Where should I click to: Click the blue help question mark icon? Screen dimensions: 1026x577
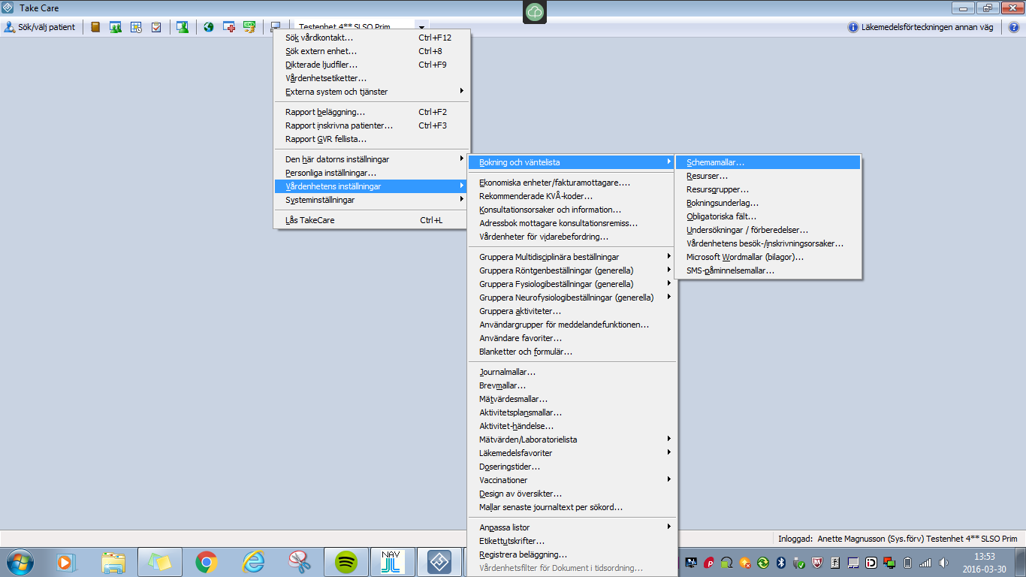tap(1014, 27)
